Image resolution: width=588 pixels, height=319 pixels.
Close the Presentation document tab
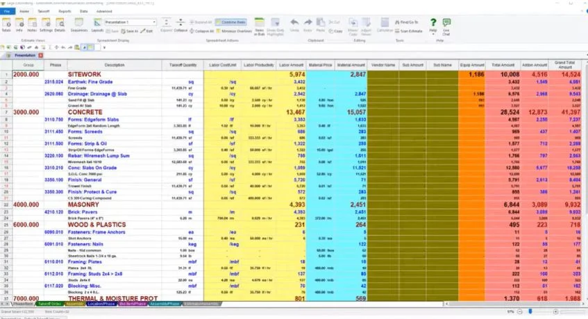point(40,55)
